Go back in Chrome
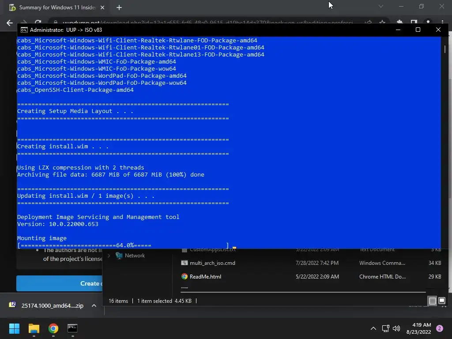This screenshot has width=452, height=339. pyautogui.click(x=10, y=23)
